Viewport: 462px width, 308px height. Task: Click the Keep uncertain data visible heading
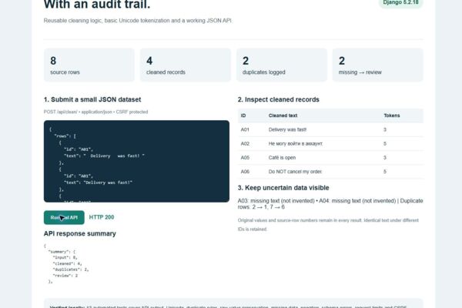tap(283, 188)
